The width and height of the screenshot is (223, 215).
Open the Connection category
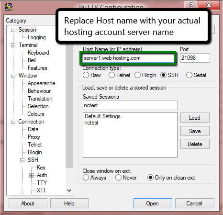pyautogui.click(x=31, y=122)
